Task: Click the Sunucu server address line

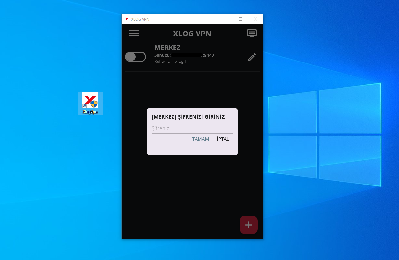Action: click(184, 55)
